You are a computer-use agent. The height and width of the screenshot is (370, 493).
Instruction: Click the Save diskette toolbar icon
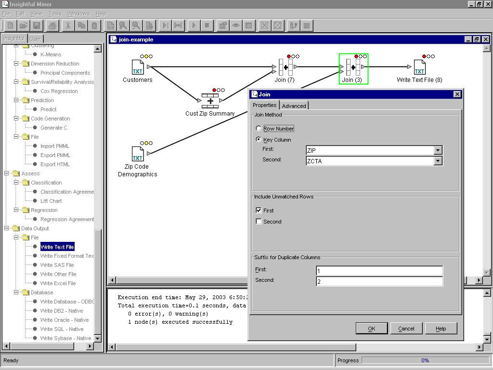click(x=37, y=26)
